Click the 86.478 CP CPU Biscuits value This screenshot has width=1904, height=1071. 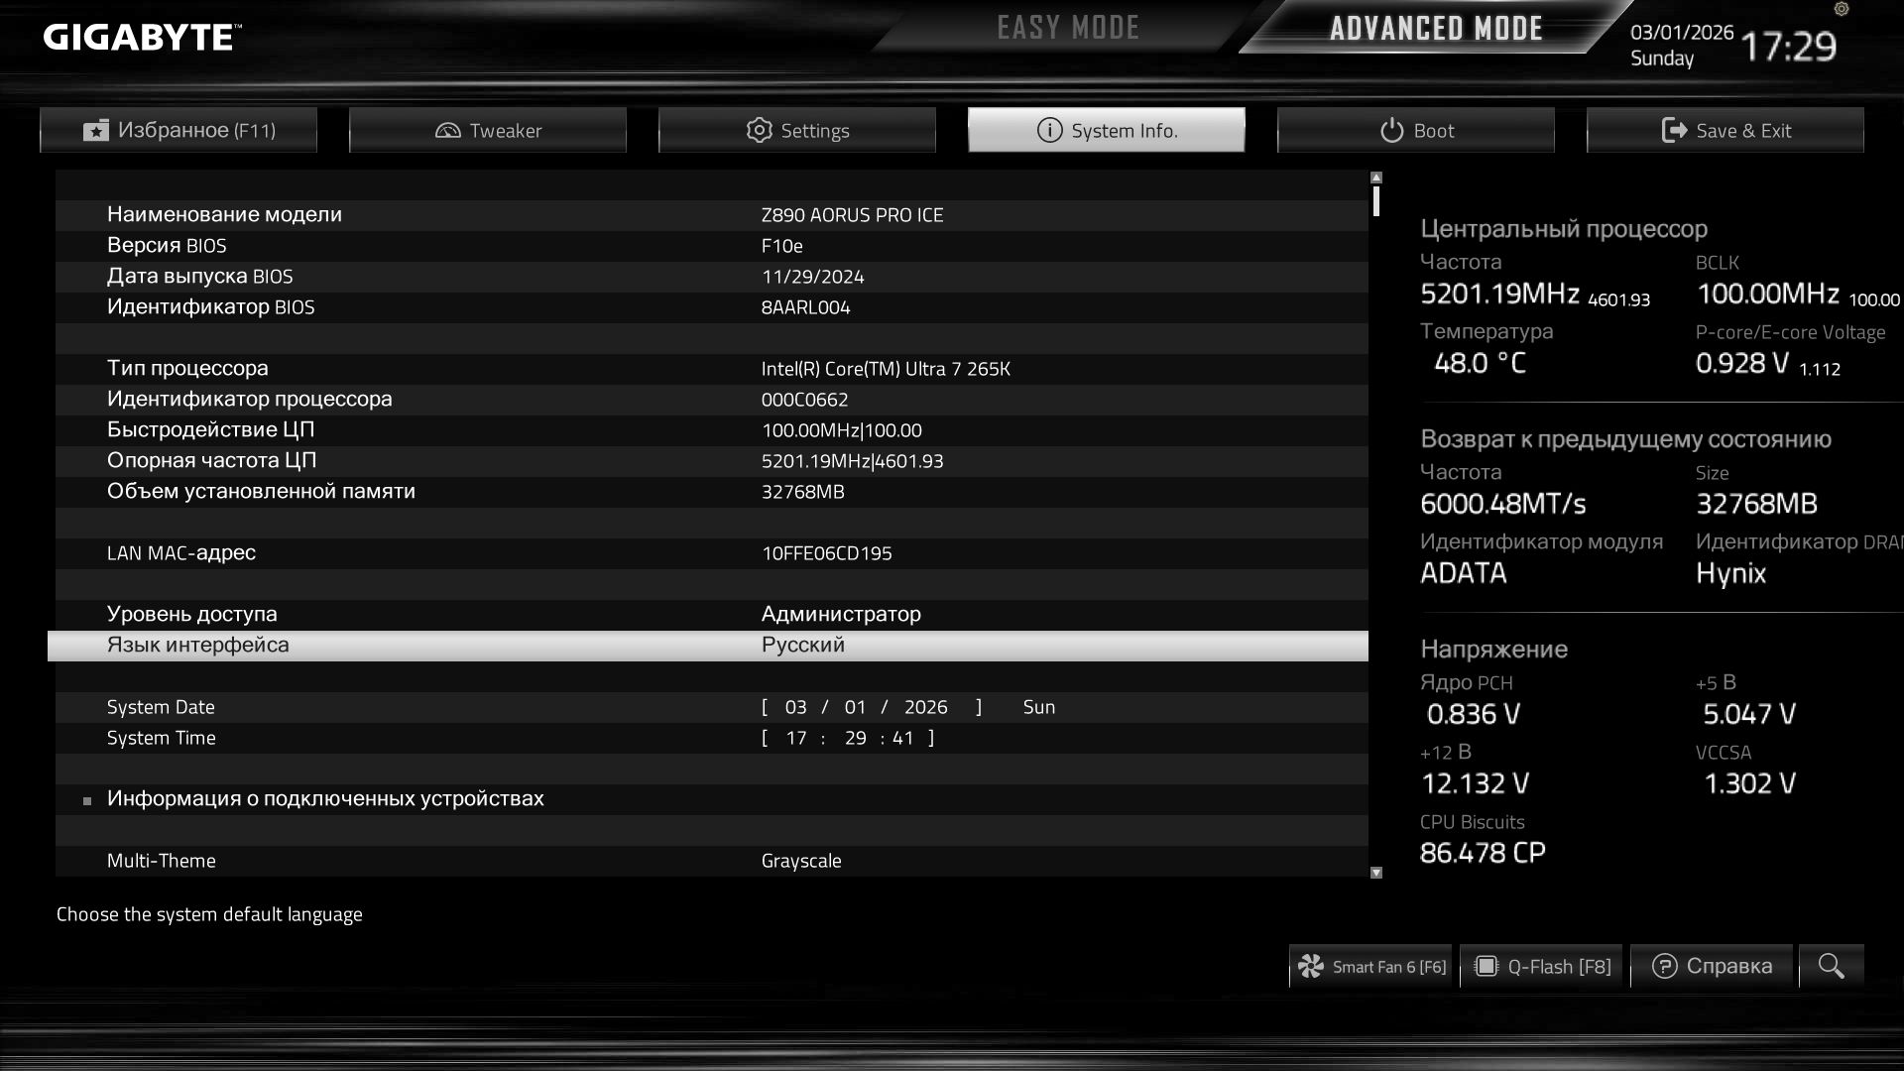point(1484,853)
